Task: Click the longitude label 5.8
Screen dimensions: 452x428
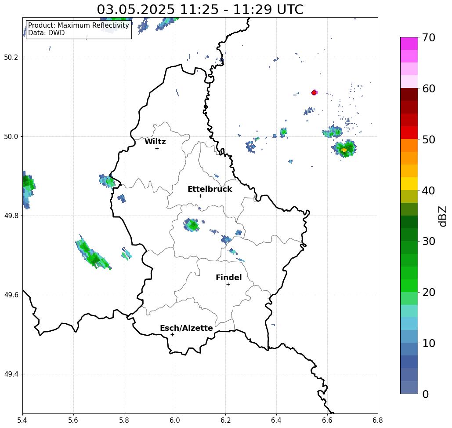Action: pos(124,420)
